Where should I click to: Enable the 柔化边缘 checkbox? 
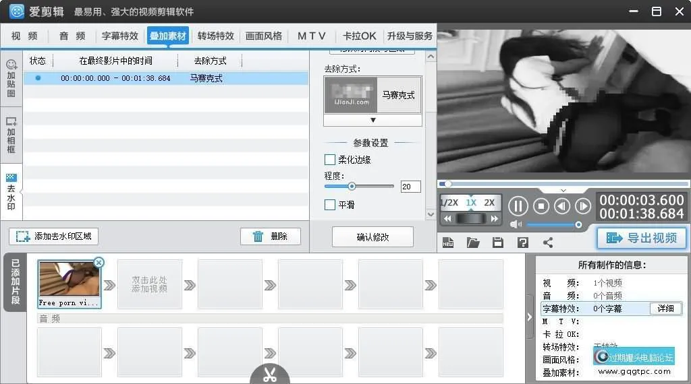tap(330, 160)
